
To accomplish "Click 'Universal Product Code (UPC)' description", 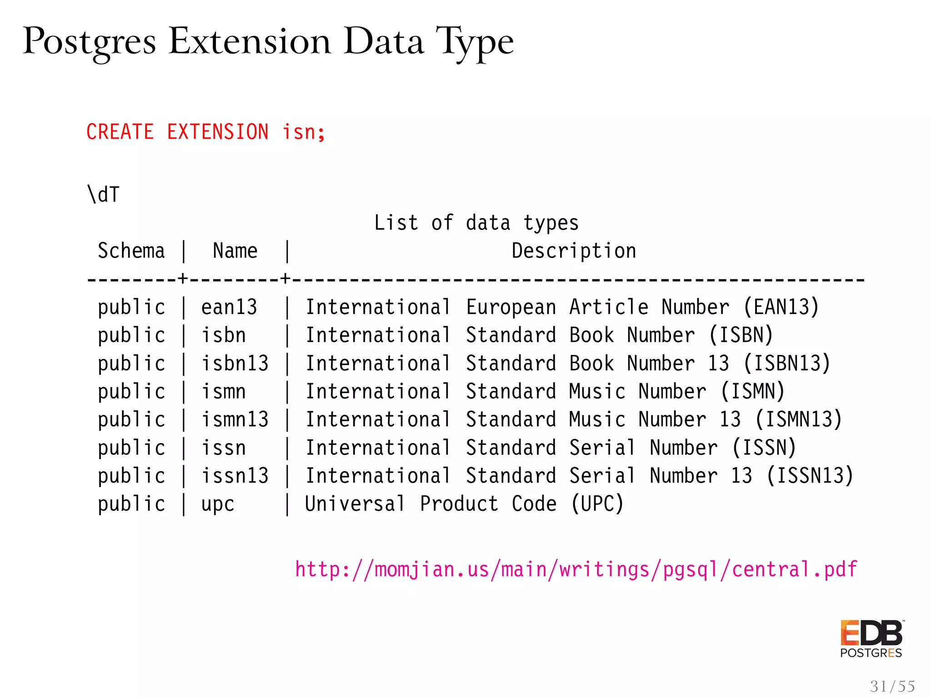I will pos(464,504).
